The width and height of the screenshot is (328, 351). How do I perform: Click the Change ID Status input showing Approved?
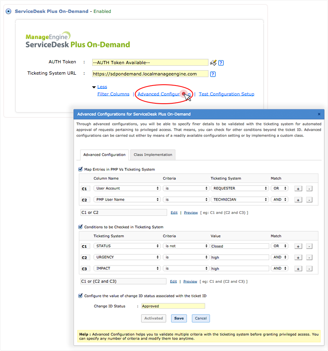[173, 306]
